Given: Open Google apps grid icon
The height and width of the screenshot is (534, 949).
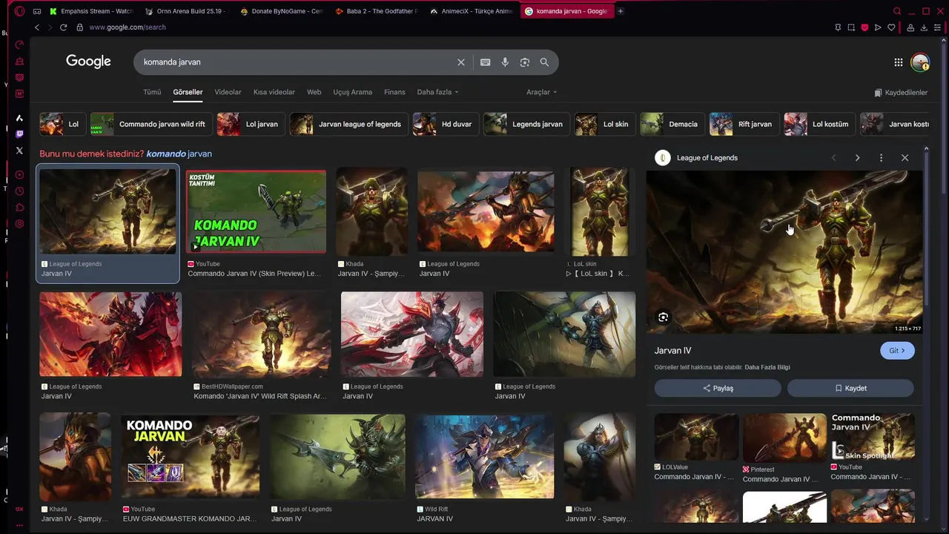Looking at the screenshot, I should (899, 62).
